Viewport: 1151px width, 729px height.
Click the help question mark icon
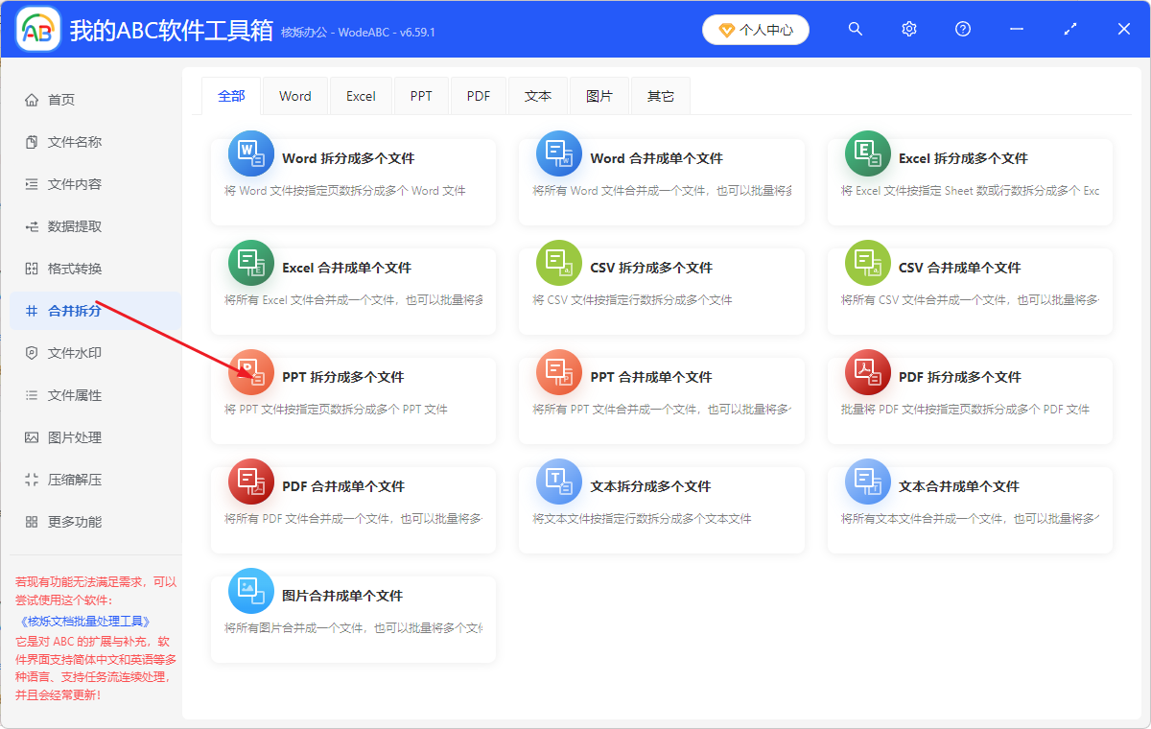[x=963, y=30]
